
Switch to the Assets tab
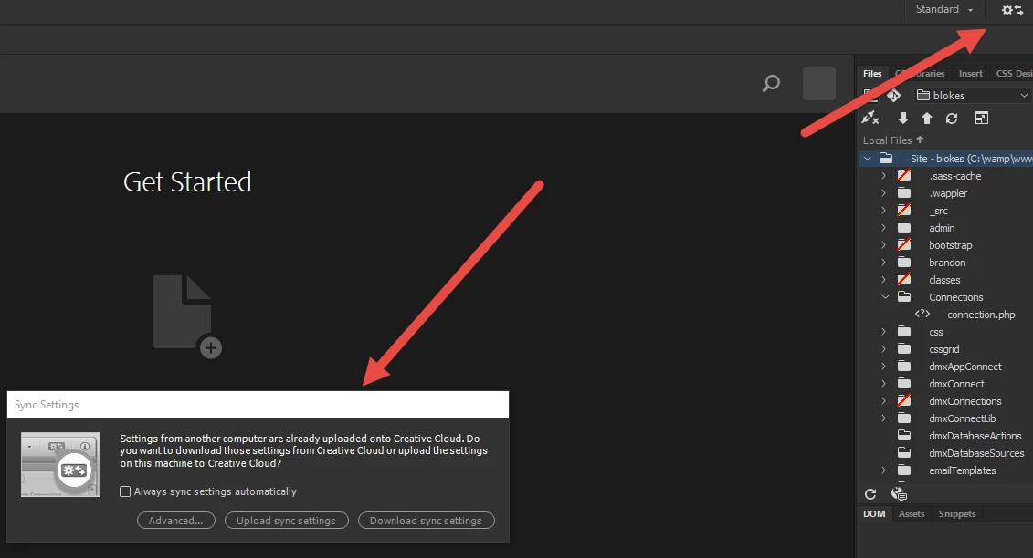click(912, 514)
